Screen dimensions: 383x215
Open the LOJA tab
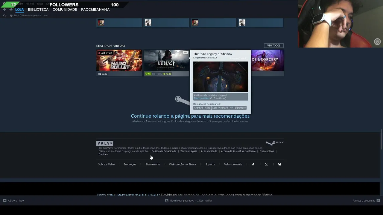[x=19, y=10]
